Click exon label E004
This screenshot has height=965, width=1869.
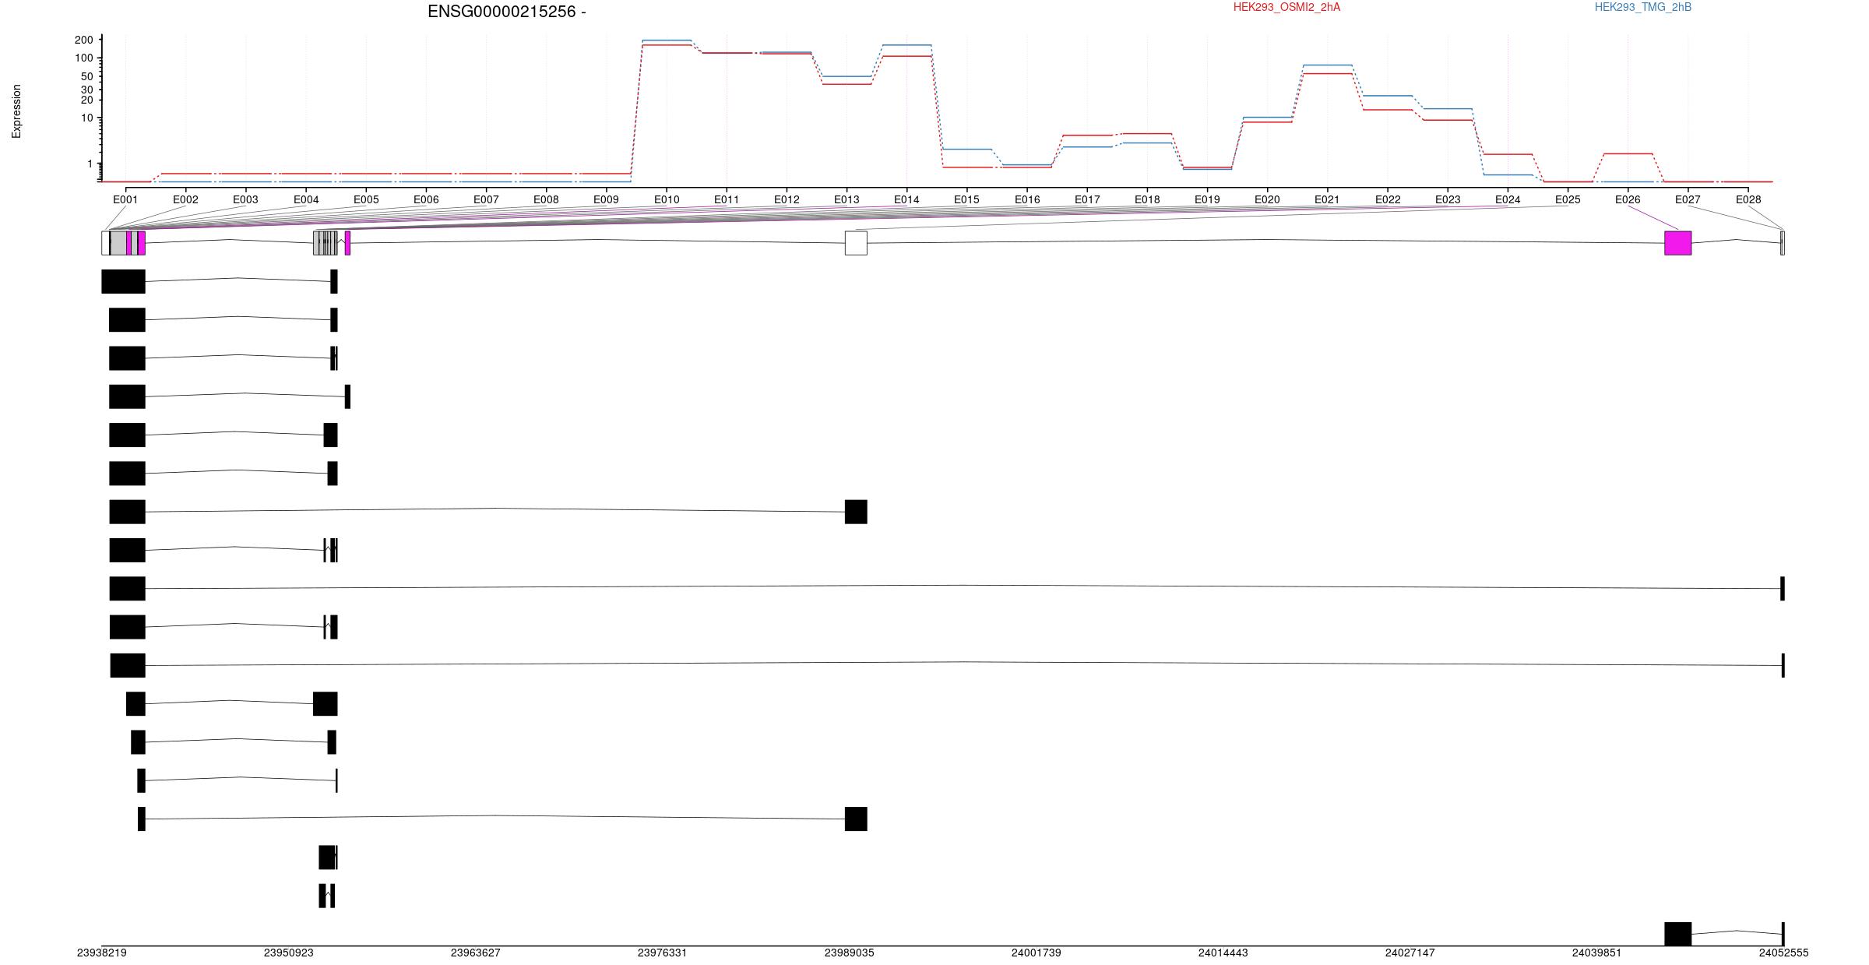(306, 199)
